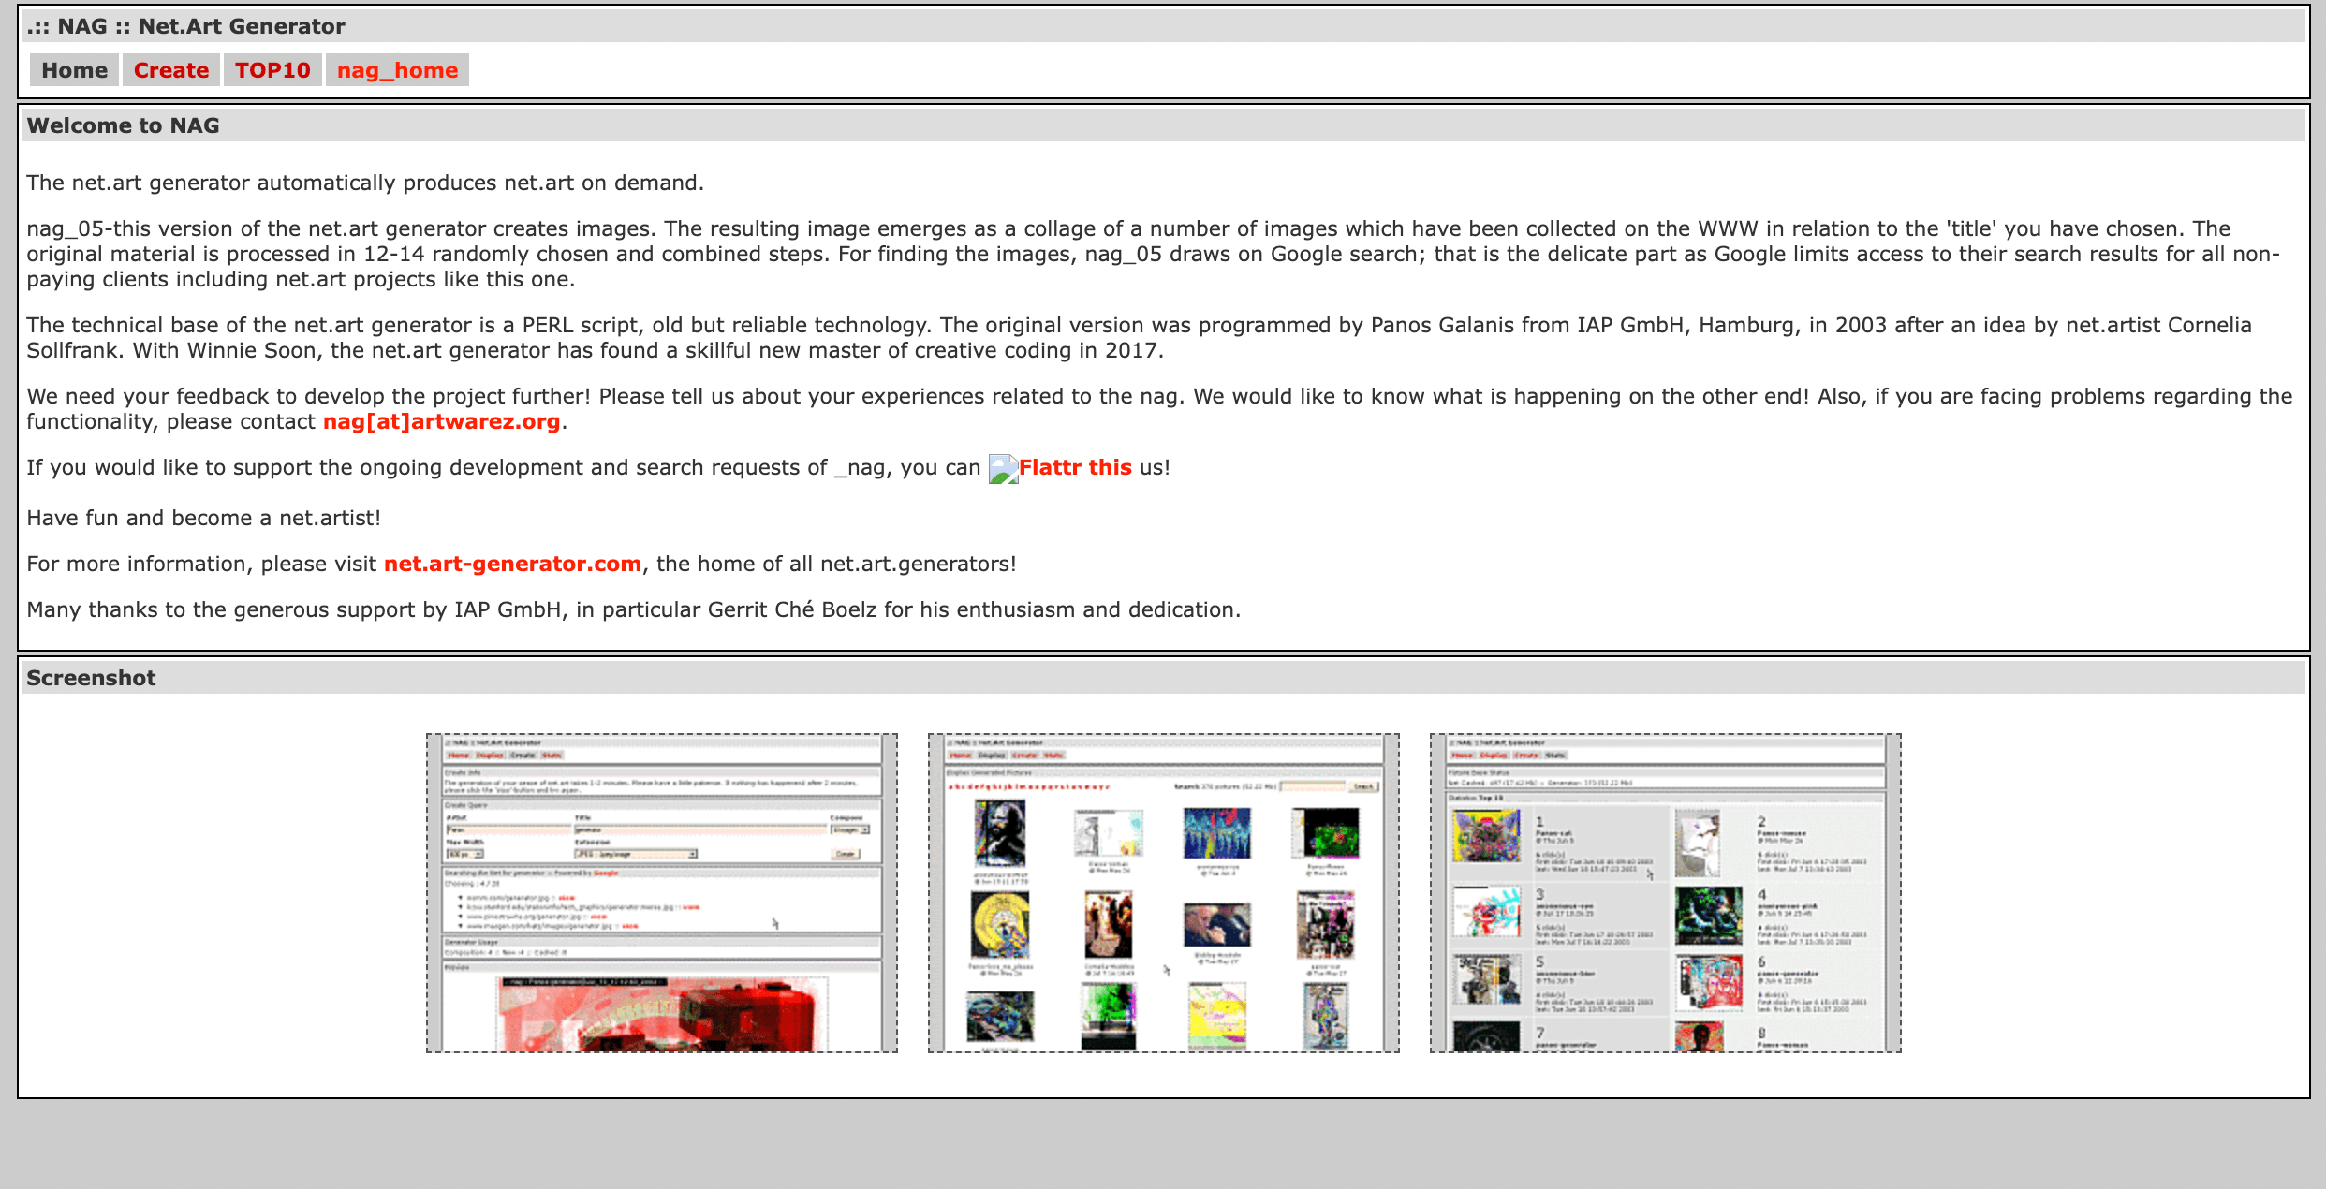Viewport: 2326px width, 1189px height.
Task: Open the nag_home navigation tab
Action: [397, 70]
